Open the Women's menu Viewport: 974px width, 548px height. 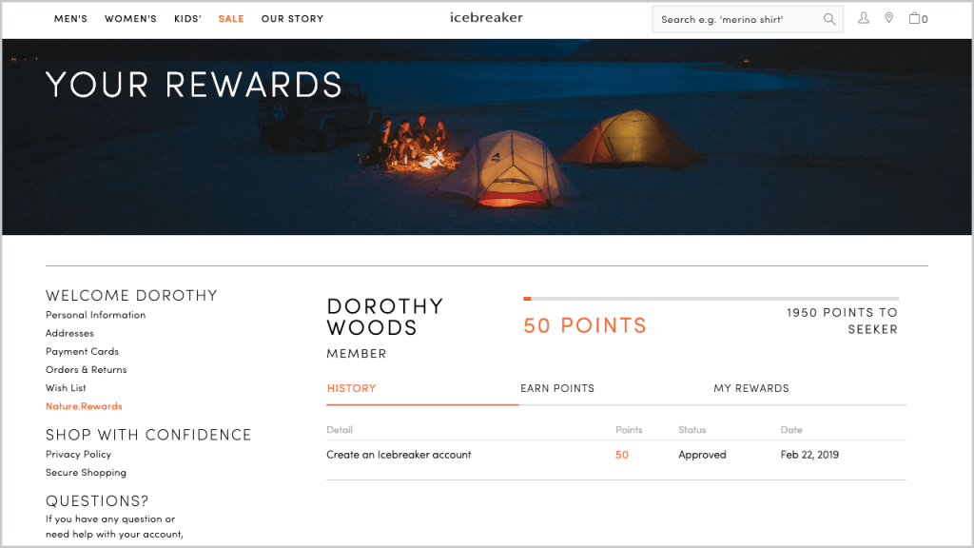click(x=130, y=19)
